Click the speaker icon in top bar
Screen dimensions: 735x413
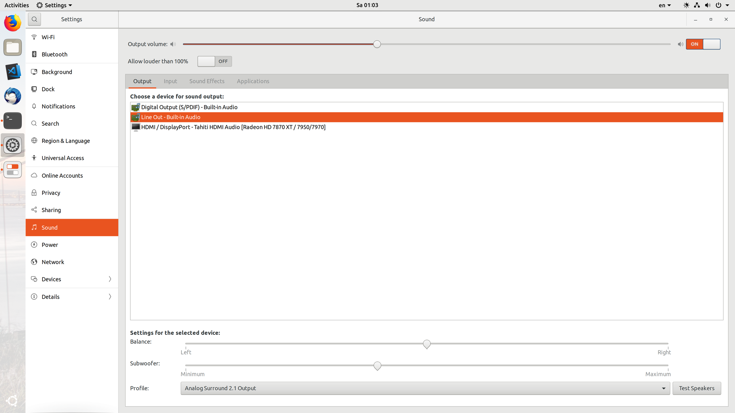(707, 5)
